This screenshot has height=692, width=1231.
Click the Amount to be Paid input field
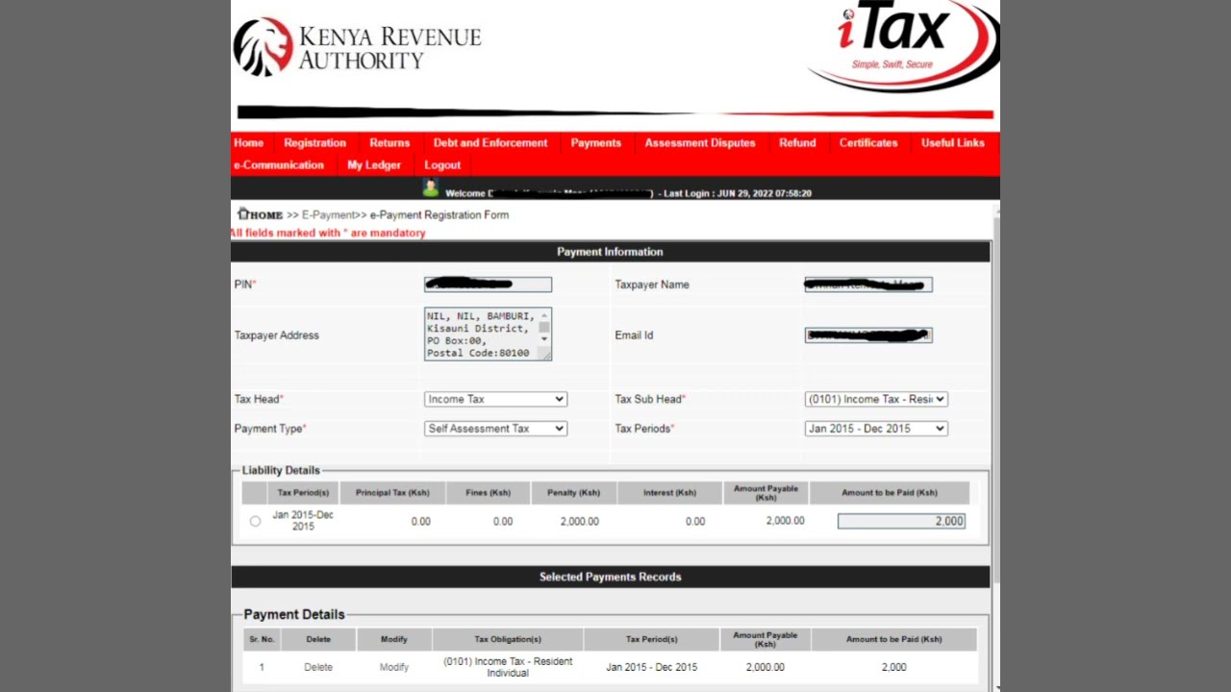click(901, 521)
